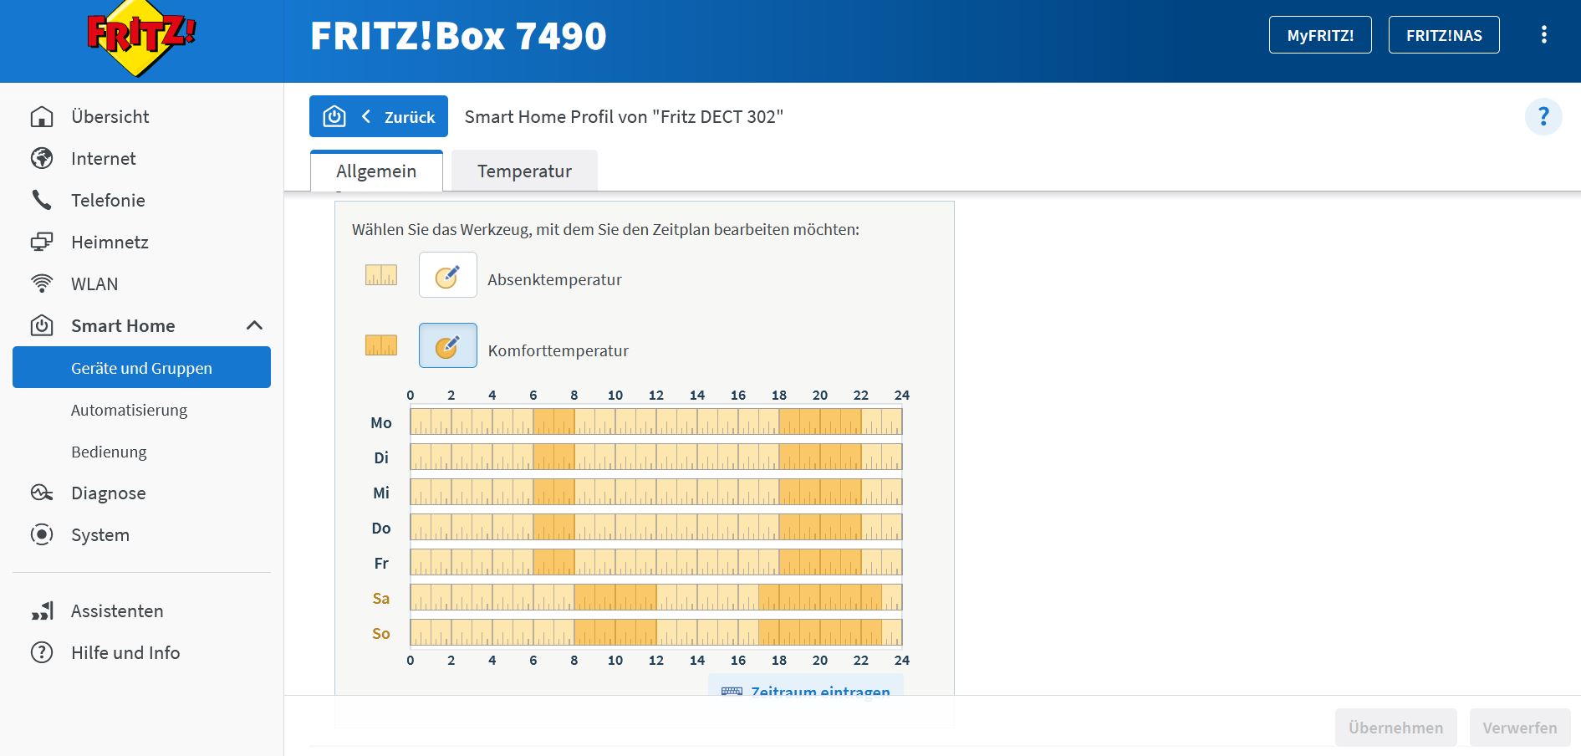Click the Verwerfen button
Screen dimensions: 1581x756
1520,728
